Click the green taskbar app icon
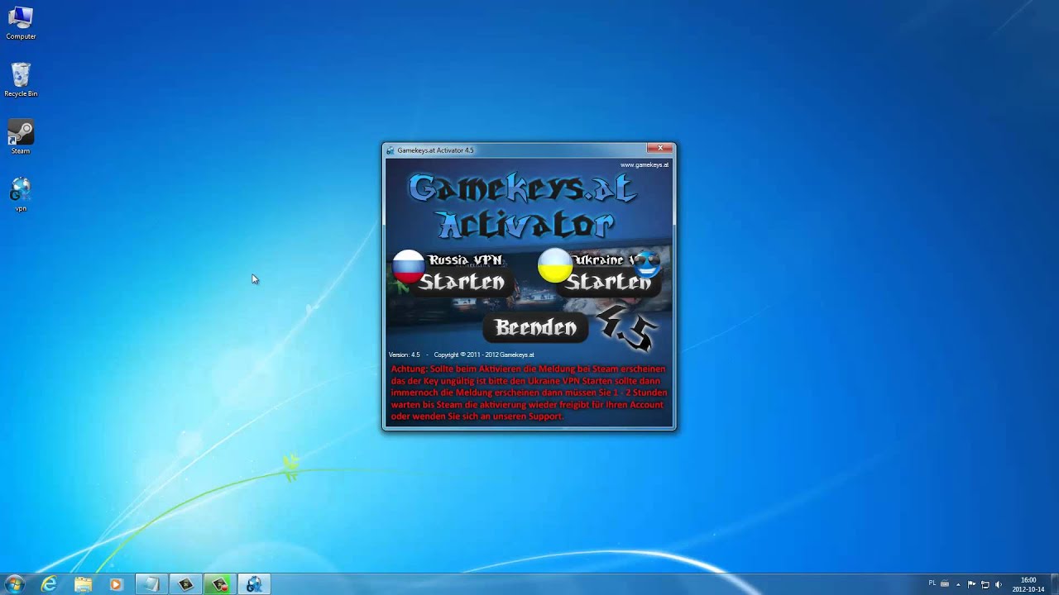 [x=220, y=584]
